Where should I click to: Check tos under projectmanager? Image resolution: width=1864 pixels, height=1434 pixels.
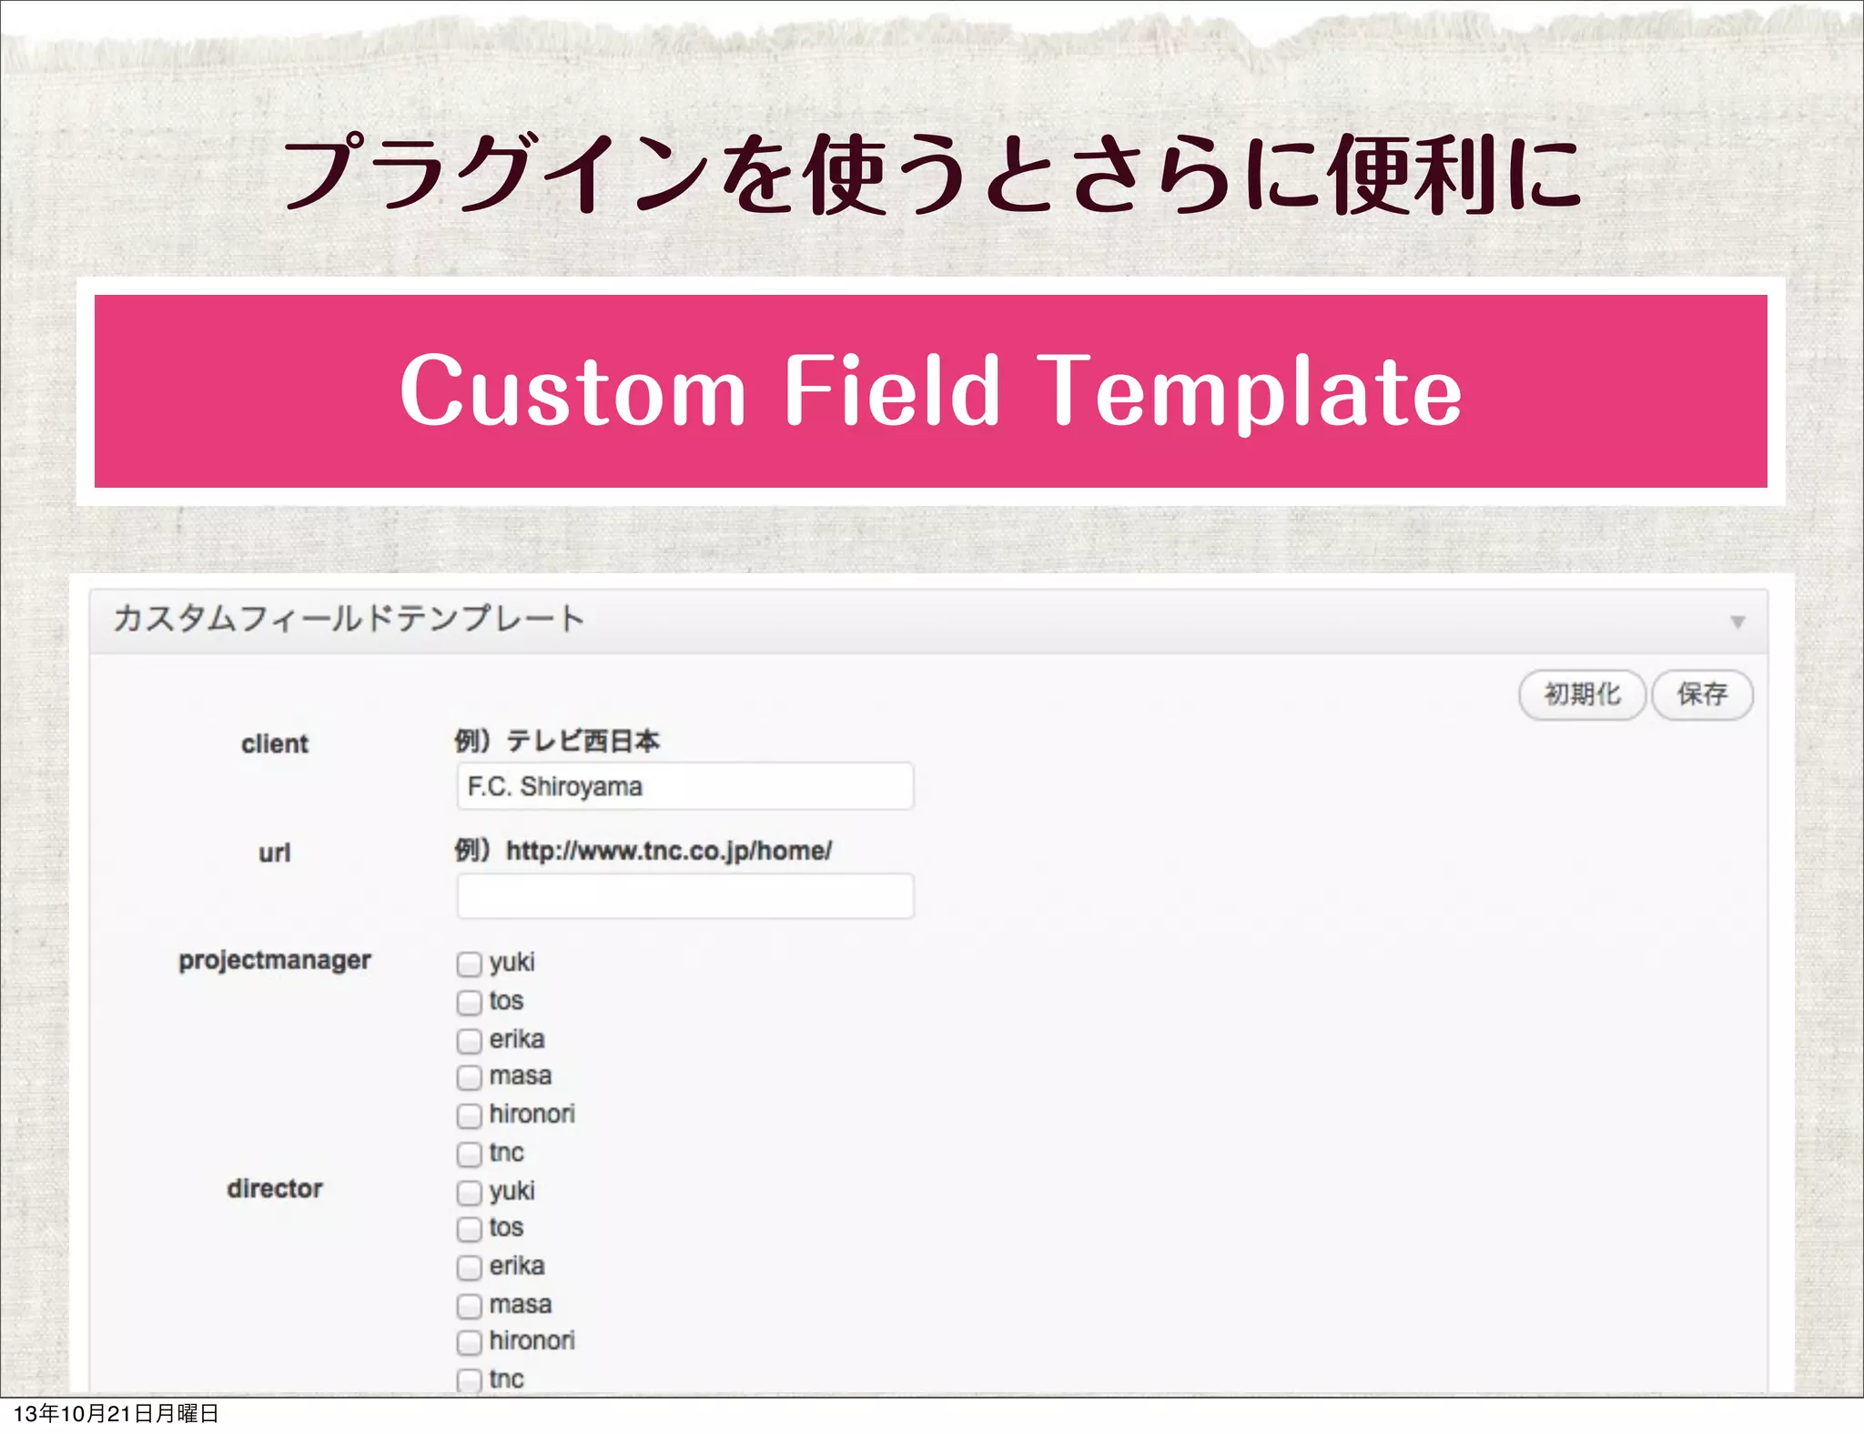pos(470,1002)
